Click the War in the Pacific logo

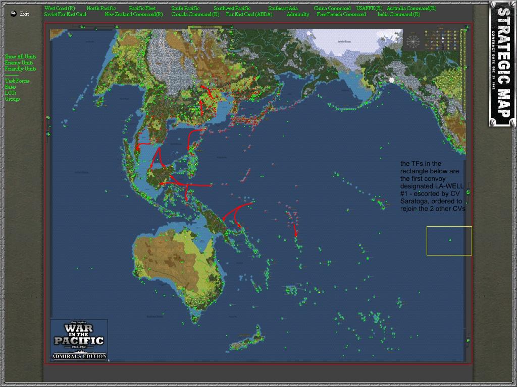[x=79, y=340]
